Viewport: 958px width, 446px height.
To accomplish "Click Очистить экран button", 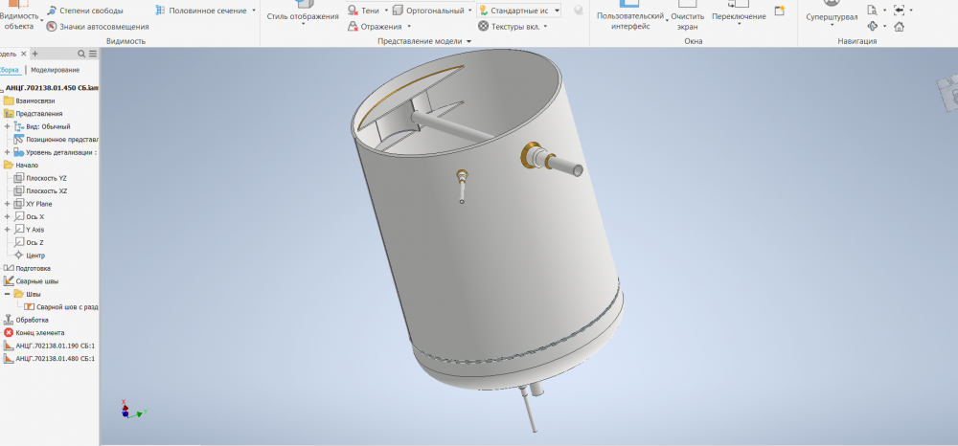I will [x=687, y=21].
